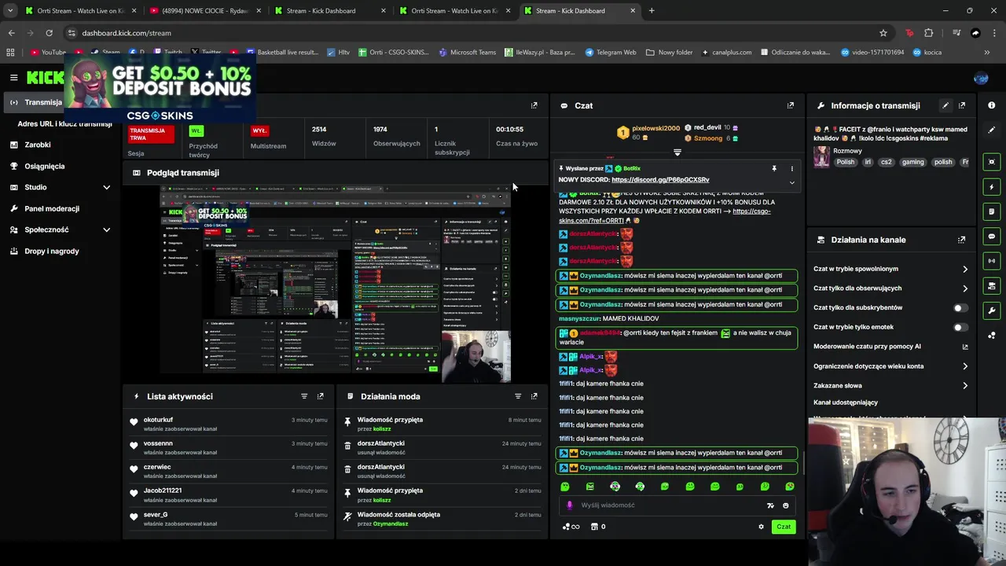1006x566 pixels.
Task: Pop out the Czat panel
Action: click(791, 105)
